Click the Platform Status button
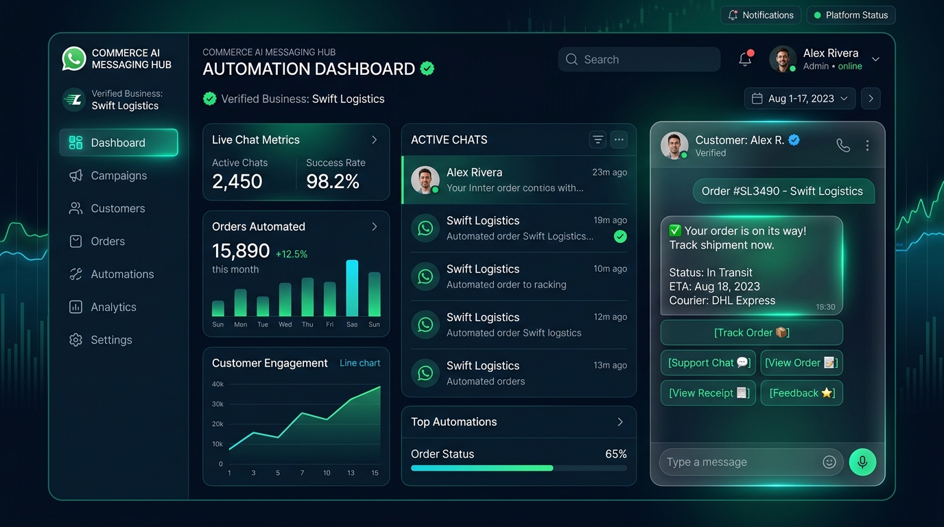 pos(851,15)
